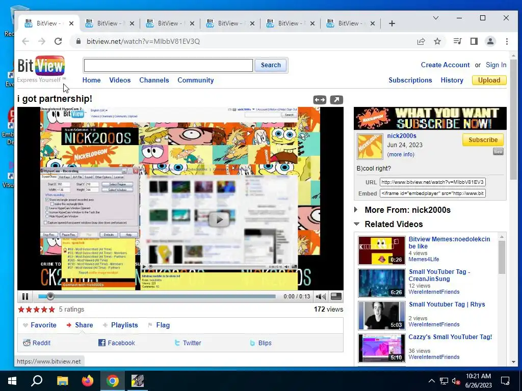Click the related videos list scrollbar
Image resolution: width=522 pixels, height=391 pixels.
pyautogui.click(x=502, y=257)
